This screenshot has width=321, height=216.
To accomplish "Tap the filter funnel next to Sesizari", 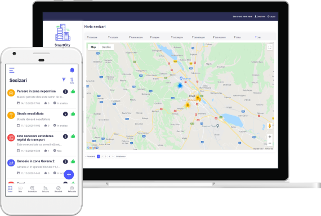I will tap(64, 80).
